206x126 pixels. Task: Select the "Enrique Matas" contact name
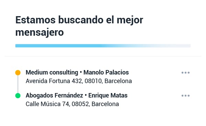108,95
